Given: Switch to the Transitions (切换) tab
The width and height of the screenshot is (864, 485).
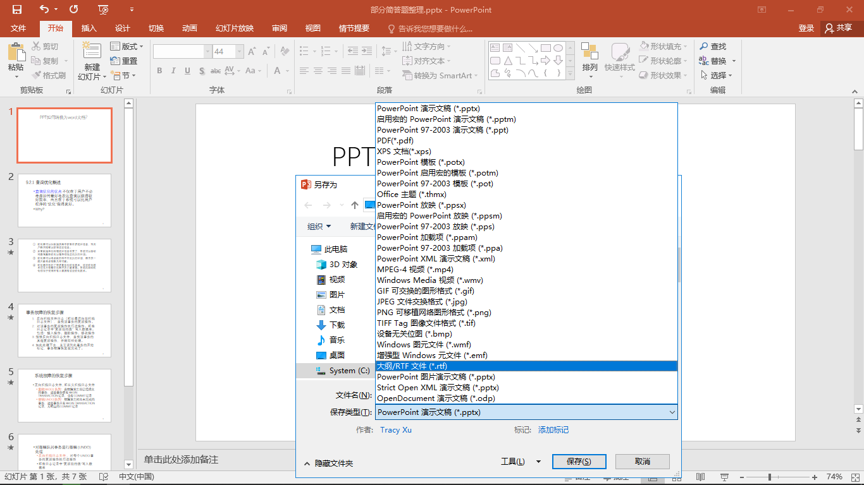Looking at the screenshot, I should pos(156,28).
